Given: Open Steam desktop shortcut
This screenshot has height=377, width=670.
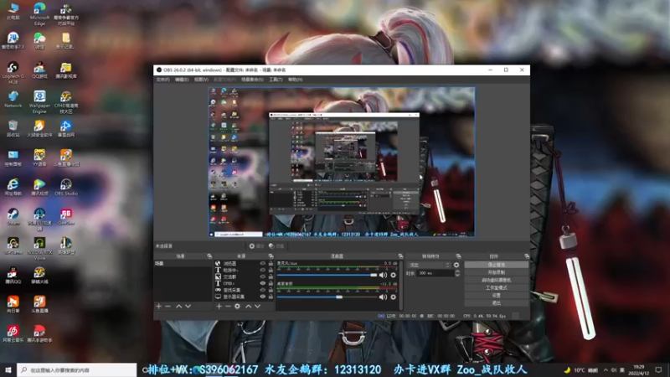Looking at the screenshot, I should point(13,217).
